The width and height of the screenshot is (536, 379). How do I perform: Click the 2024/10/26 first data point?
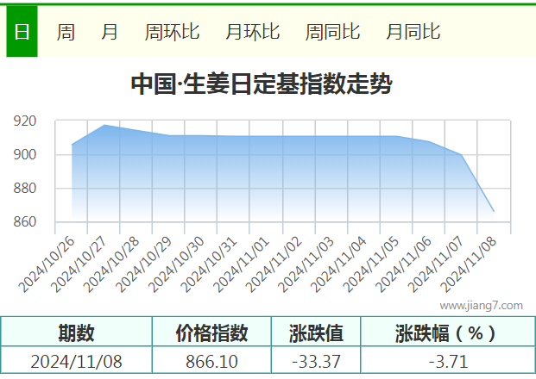72,145
